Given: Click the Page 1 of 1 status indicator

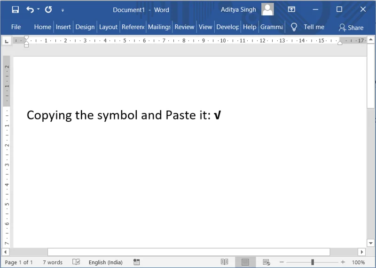Looking at the screenshot, I should pyautogui.click(x=18, y=262).
